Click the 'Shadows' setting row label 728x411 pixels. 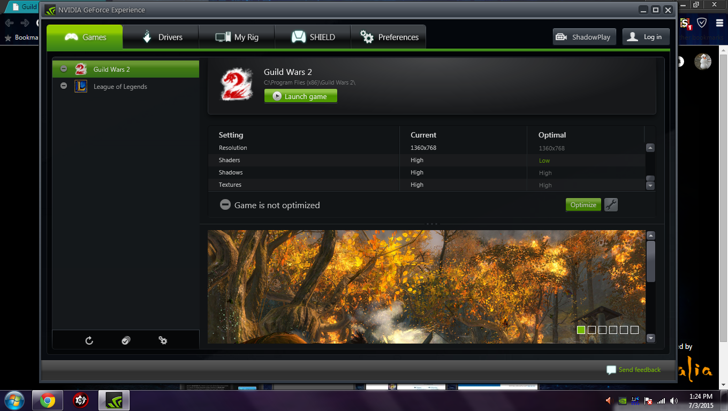[231, 172]
